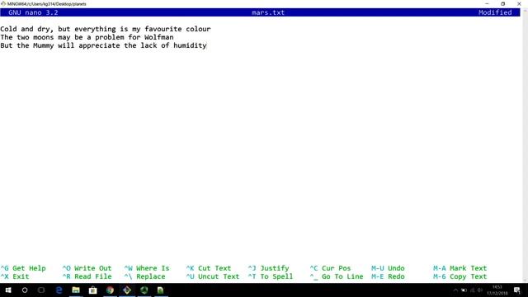Click the M-6 Copy Text shortcut
Screen dimensions: 528x297
[x=460, y=276]
